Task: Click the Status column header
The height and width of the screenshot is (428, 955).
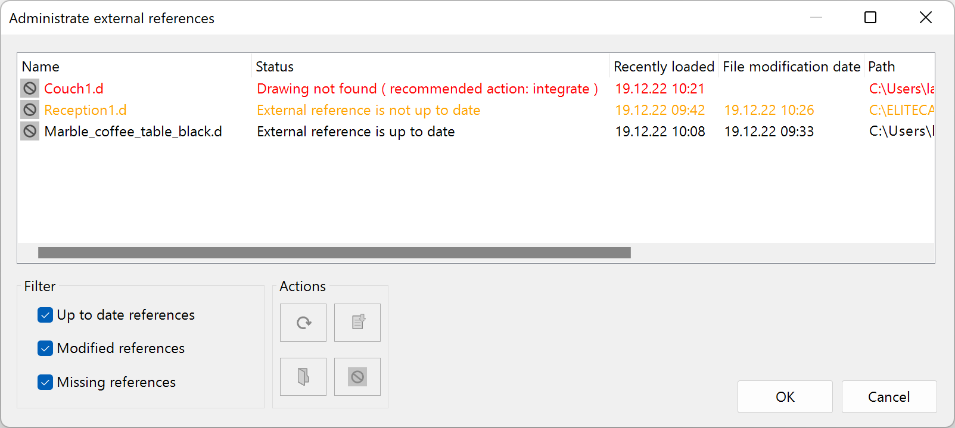Action: tap(275, 66)
